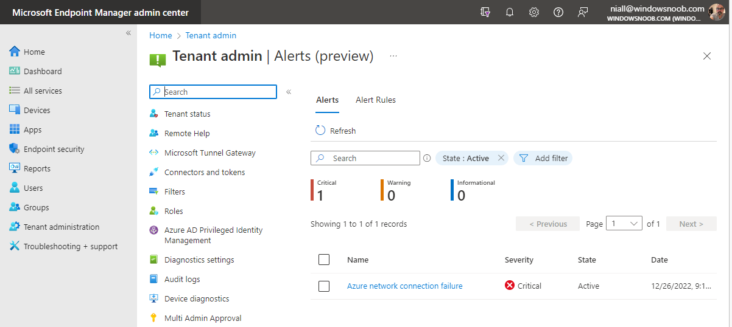
Task: Open the more options ellipsis beside title
Action: 393,56
